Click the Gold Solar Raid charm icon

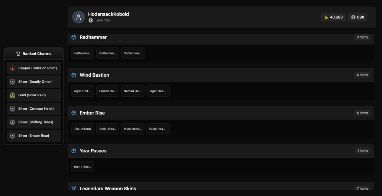[x=12, y=95]
